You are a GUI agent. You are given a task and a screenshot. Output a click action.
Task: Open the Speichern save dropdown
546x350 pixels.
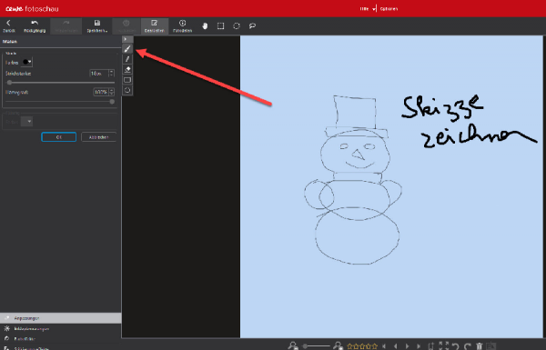pos(97,26)
